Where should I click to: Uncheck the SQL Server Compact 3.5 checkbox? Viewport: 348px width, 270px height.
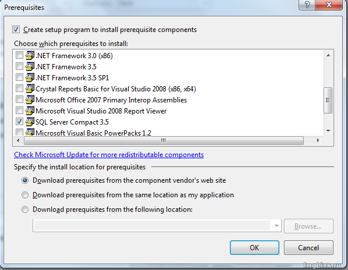point(19,122)
